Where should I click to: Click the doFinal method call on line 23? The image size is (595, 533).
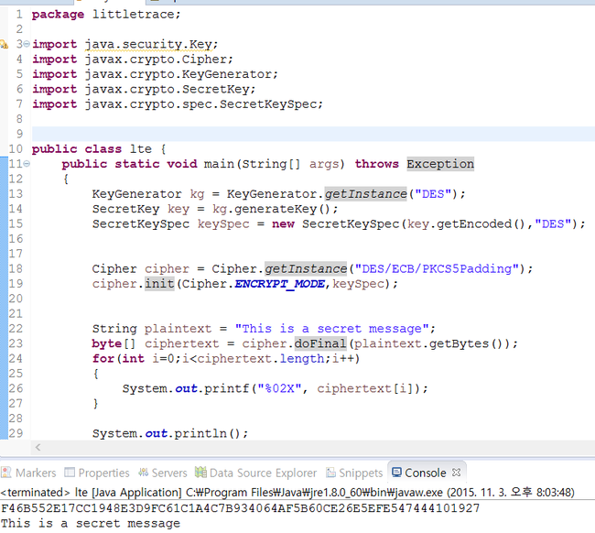(317, 343)
